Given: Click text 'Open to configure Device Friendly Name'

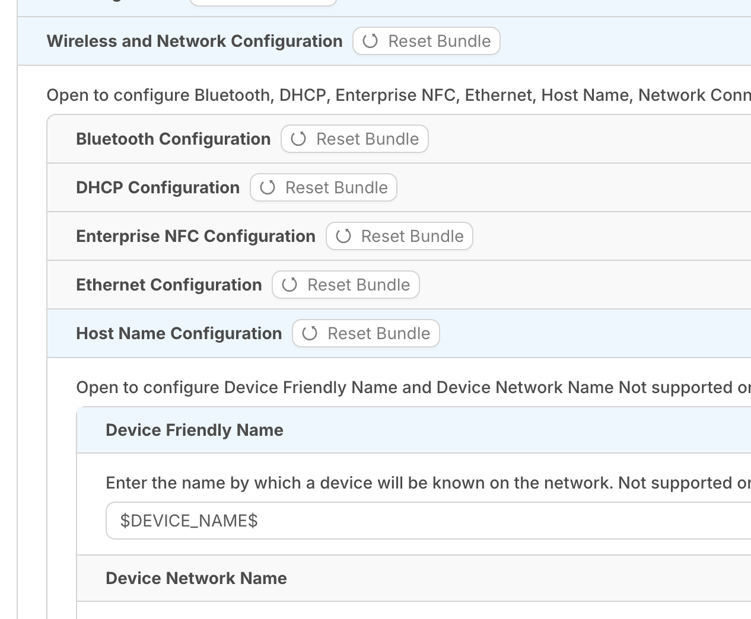Looking at the screenshot, I should click(237, 387).
